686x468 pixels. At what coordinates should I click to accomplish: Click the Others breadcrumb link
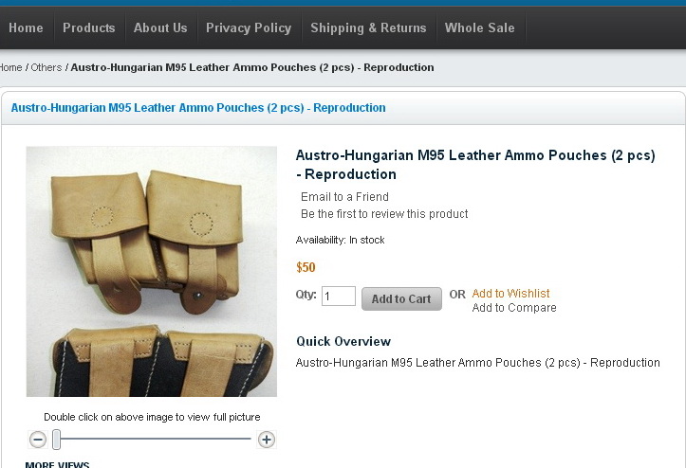tap(46, 68)
